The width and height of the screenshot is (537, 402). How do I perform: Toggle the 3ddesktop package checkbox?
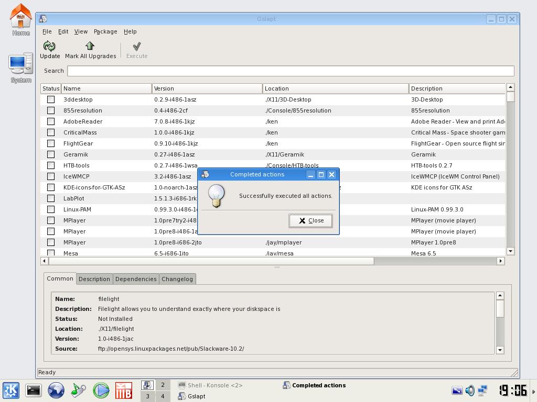[51, 99]
